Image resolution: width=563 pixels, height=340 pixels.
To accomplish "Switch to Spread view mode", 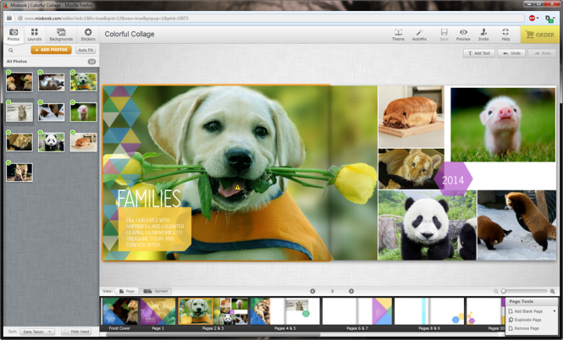I will (x=156, y=291).
